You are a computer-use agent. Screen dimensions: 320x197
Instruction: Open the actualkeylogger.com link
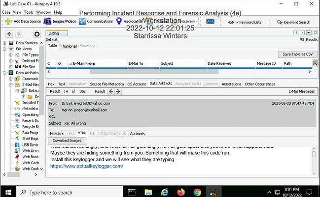[x=87, y=166]
